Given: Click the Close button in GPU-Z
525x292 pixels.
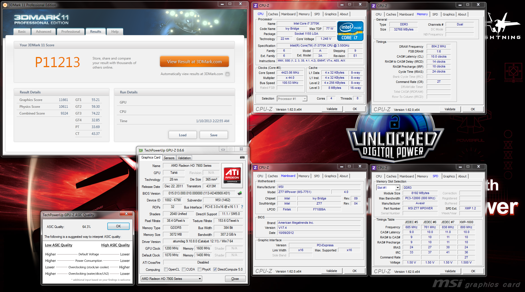Looking at the screenshot, I should coord(235,279).
